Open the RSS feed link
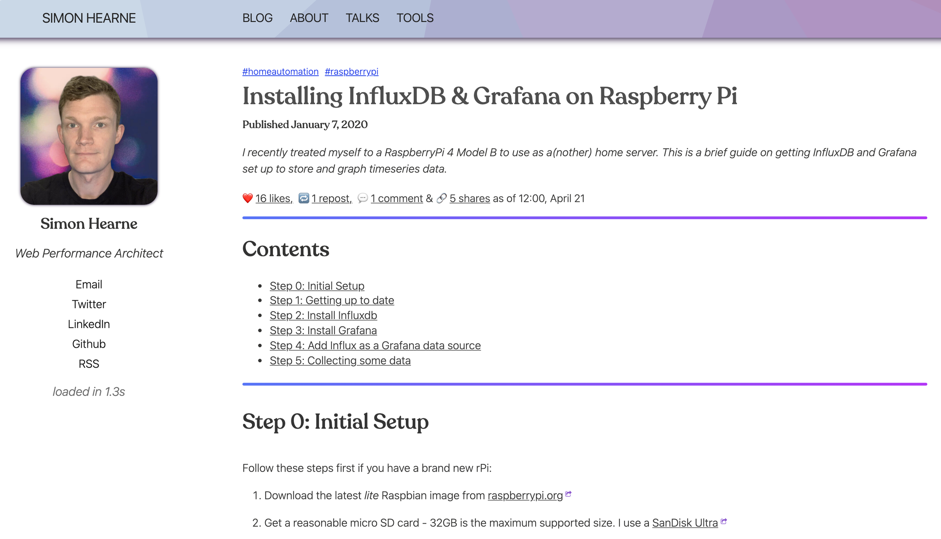This screenshot has height=539, width=941. coord(89,364)
